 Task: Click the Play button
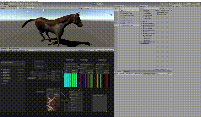pyautogui.click(x=95, y=4)
